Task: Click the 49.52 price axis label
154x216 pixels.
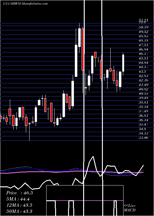Action: (x=143, y=32)
